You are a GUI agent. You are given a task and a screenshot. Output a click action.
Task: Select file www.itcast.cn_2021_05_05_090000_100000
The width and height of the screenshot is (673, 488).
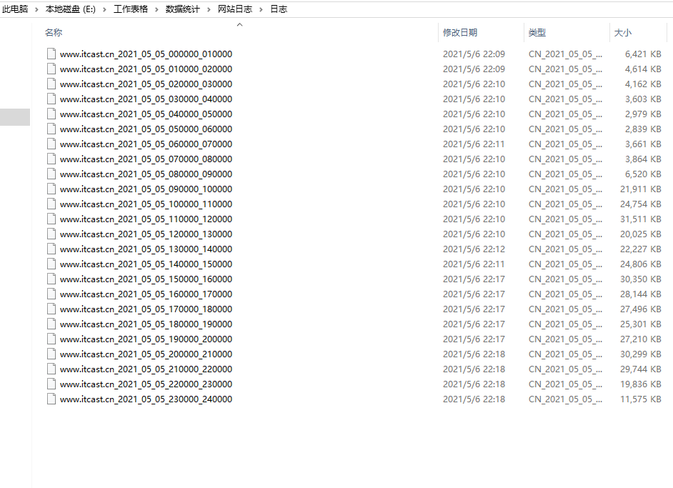(x=146, y=189)
